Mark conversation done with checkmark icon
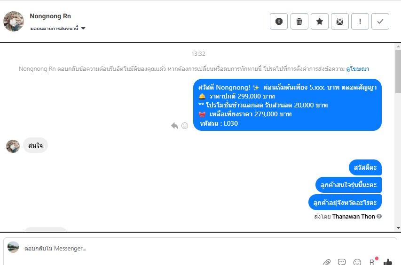Image resolution: width=401 pixels, height=265 pixels. click(380, 22)
